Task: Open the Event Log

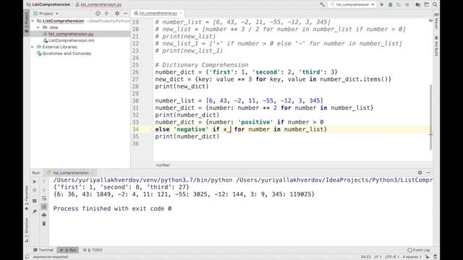Action: pos(418,250)
